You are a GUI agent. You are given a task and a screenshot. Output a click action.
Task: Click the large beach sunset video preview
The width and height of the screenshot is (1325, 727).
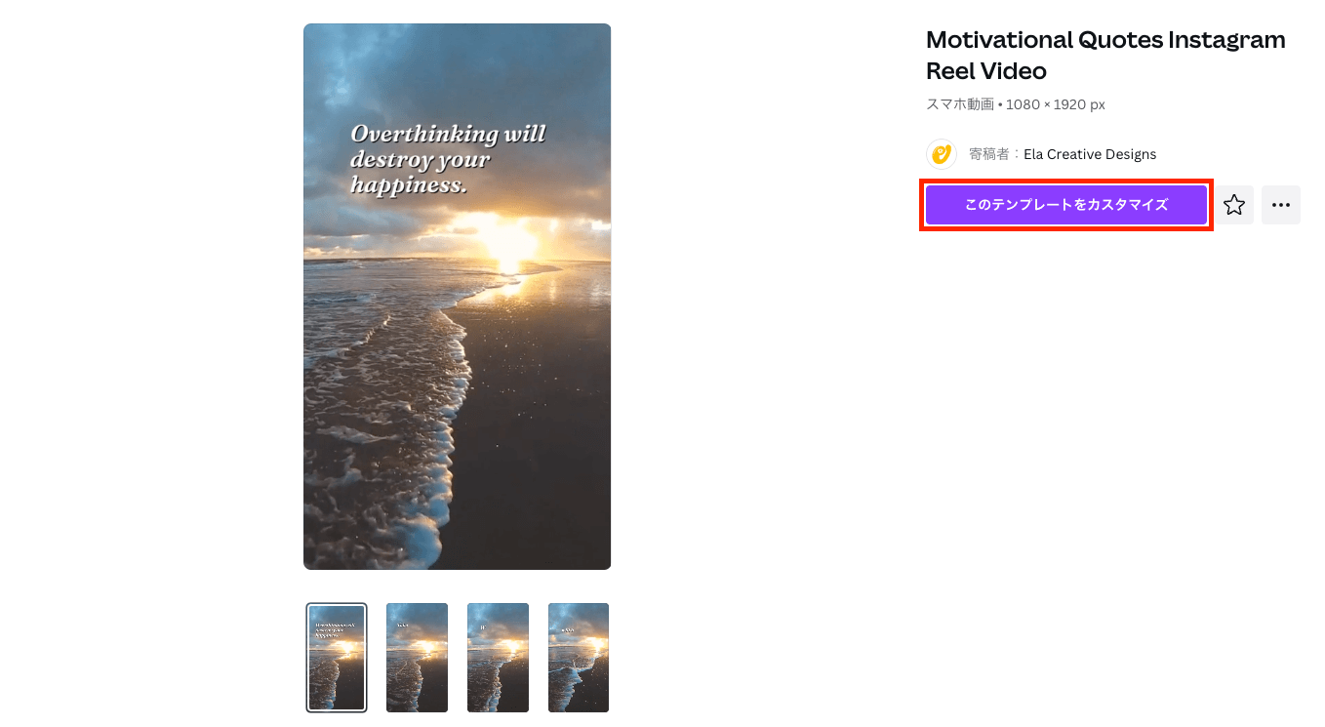coord(457,297)
